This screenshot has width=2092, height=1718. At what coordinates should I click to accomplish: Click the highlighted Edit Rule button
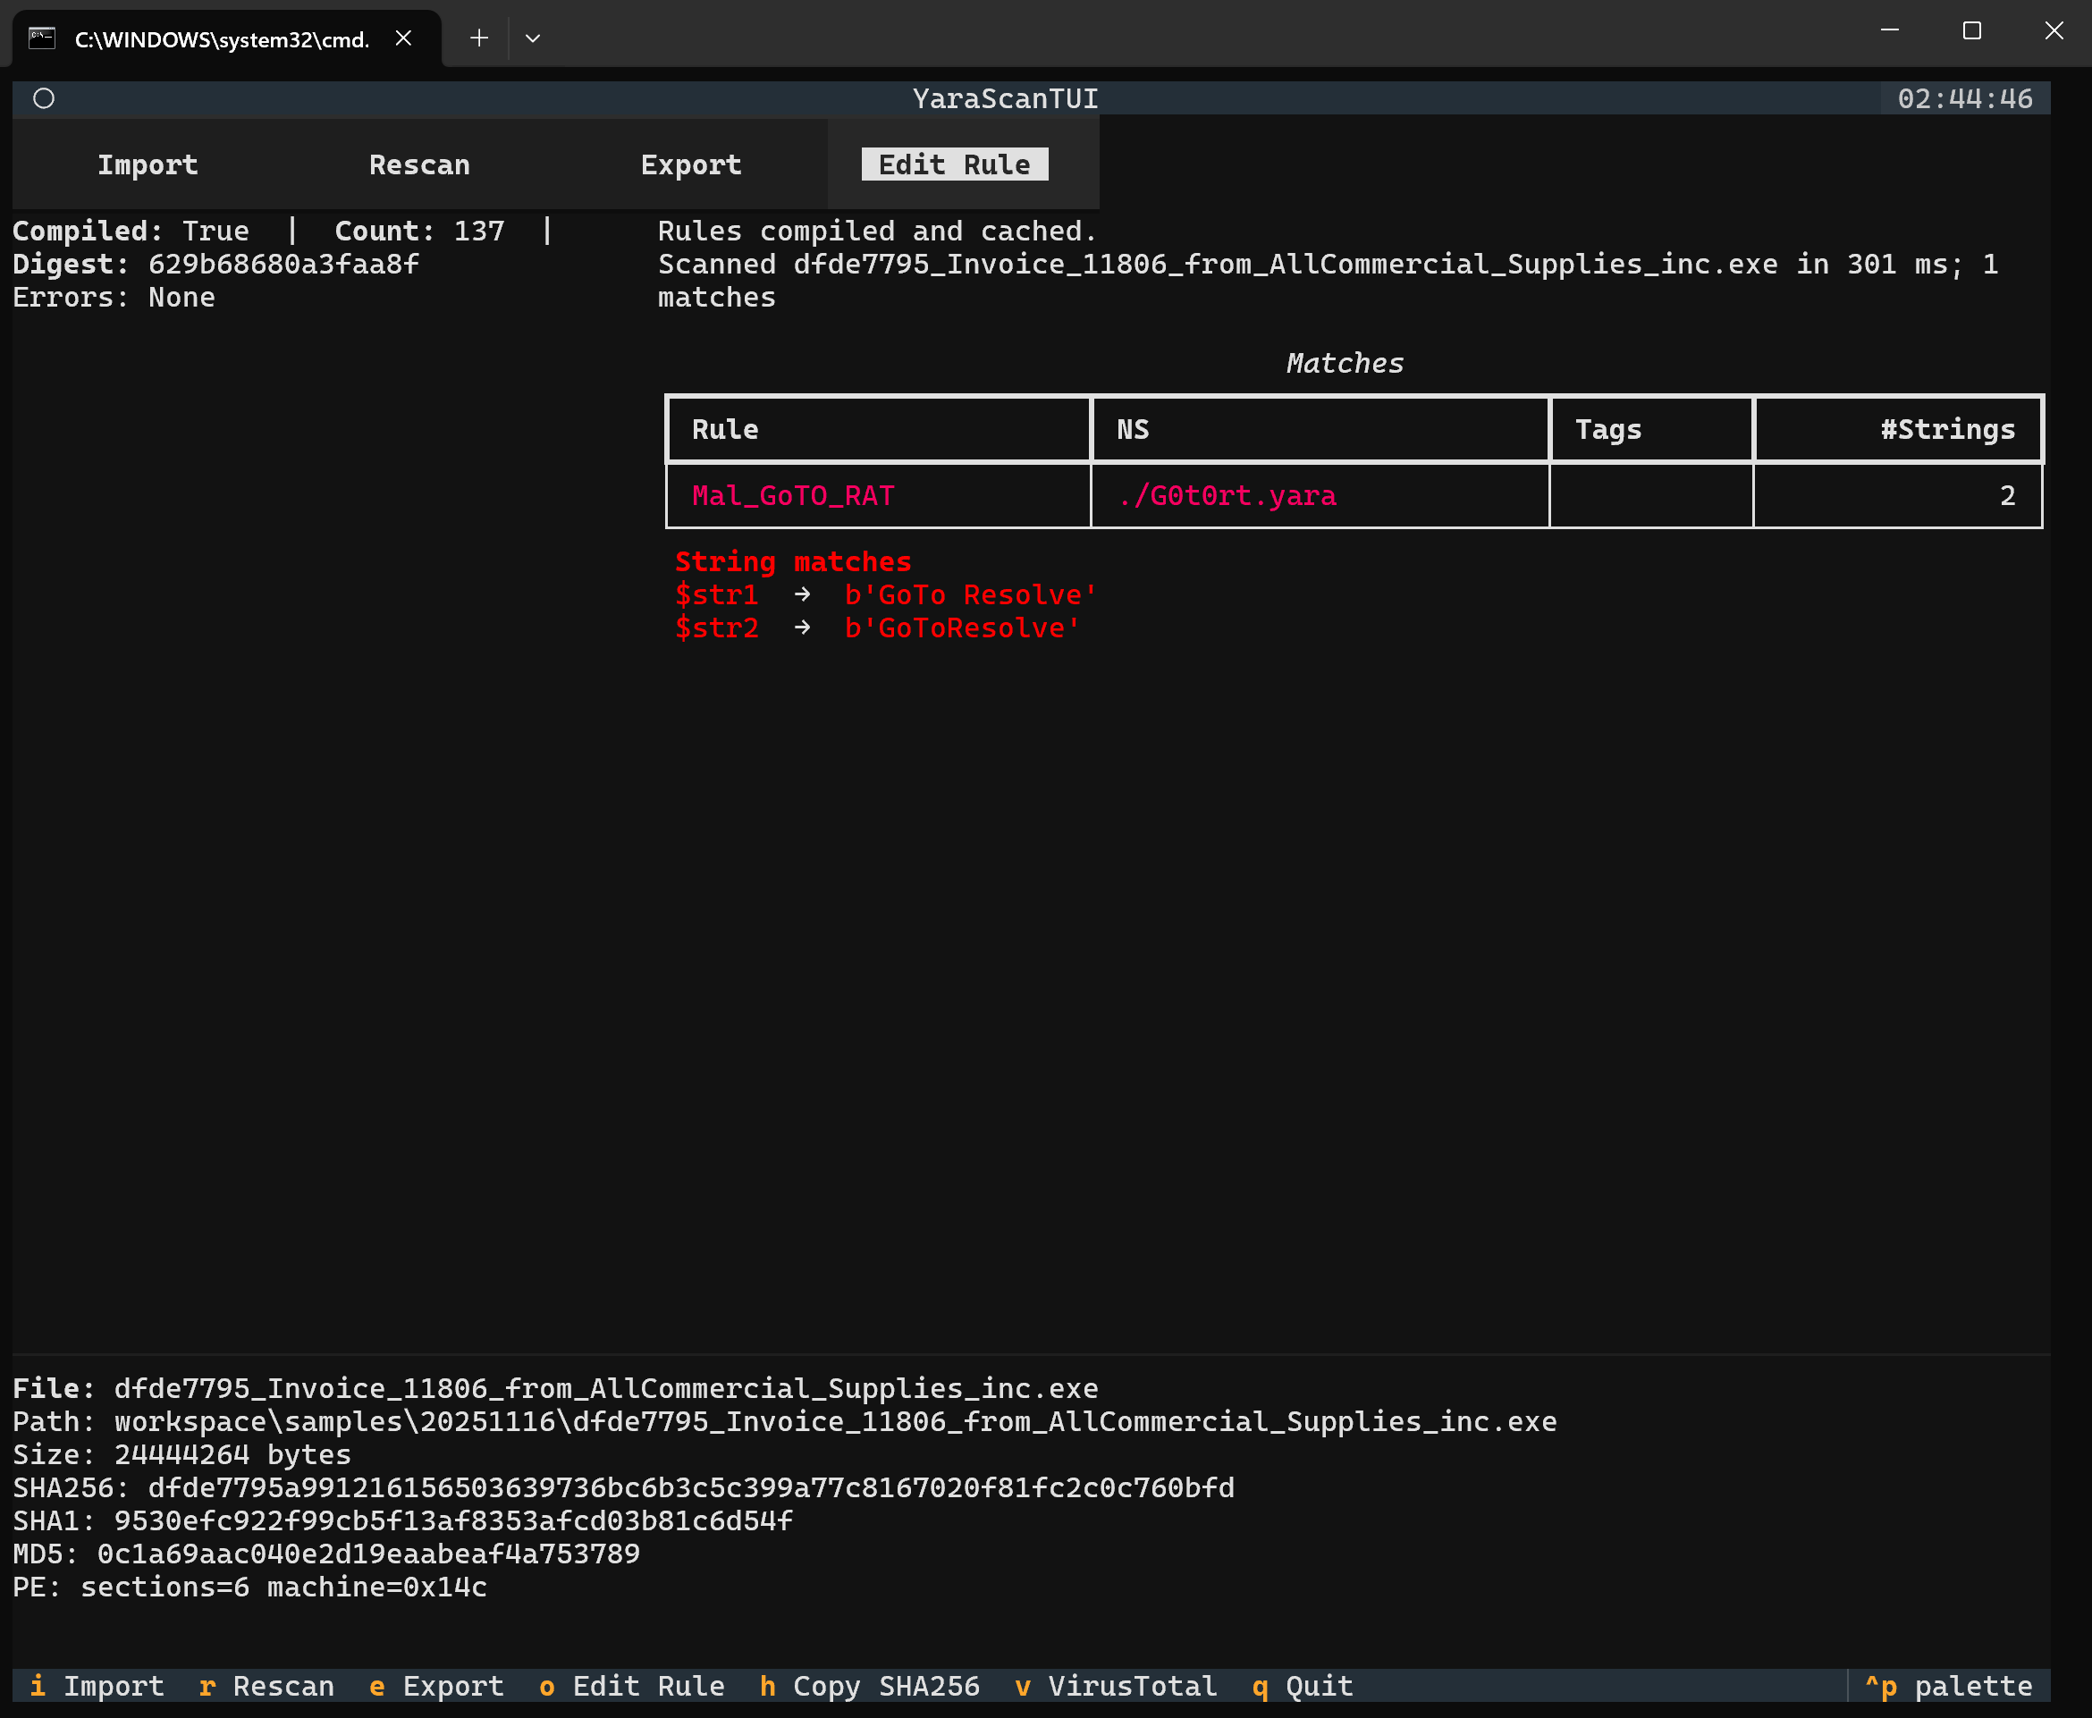[954, 164]
